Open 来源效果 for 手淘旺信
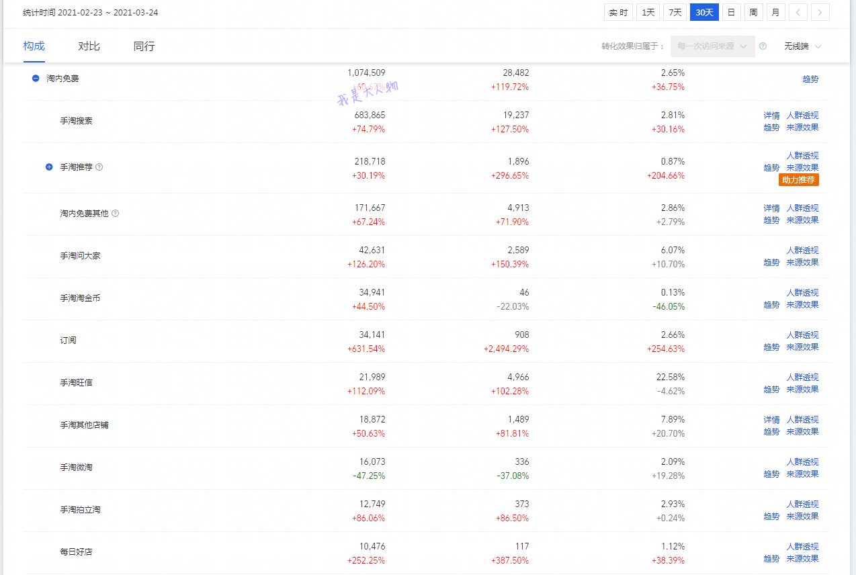This screenshot has width=856, height=575. [x=803, y=390]
